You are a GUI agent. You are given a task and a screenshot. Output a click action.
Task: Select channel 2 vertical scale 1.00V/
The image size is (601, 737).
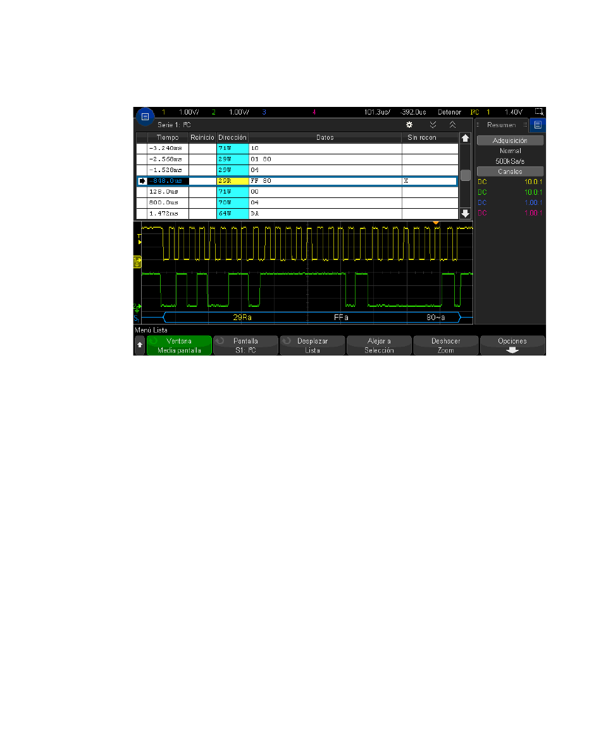tap(239, 112)
